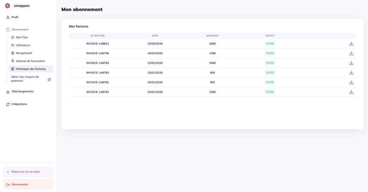Go to Intégrations

coord(19,104)
